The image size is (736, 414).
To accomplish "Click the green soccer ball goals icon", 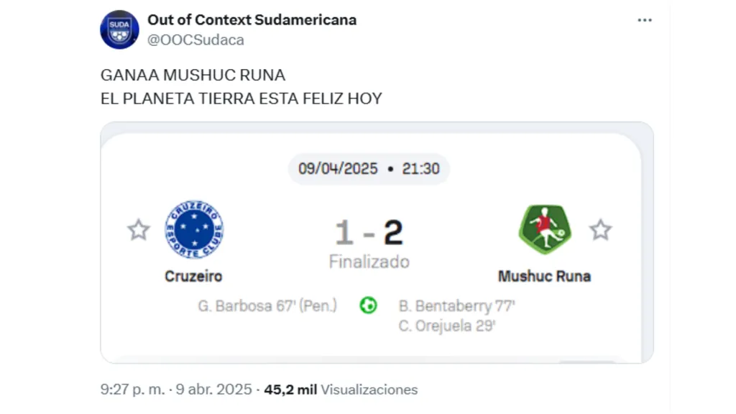I will point(368,305).
